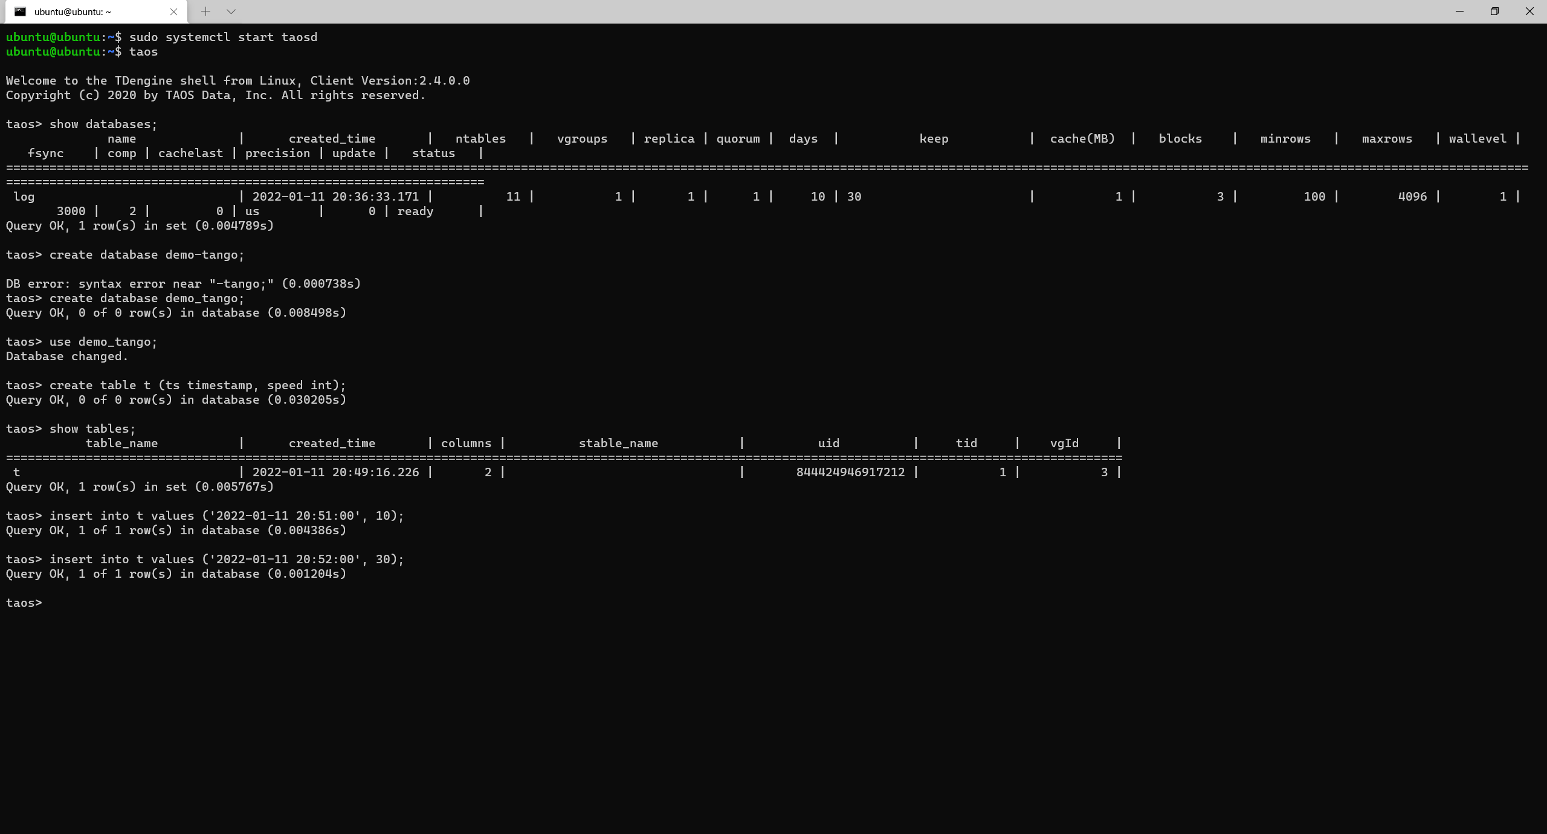Click the 'ntables' column header
1547x834 pixels.
click(x=480, y=138)
